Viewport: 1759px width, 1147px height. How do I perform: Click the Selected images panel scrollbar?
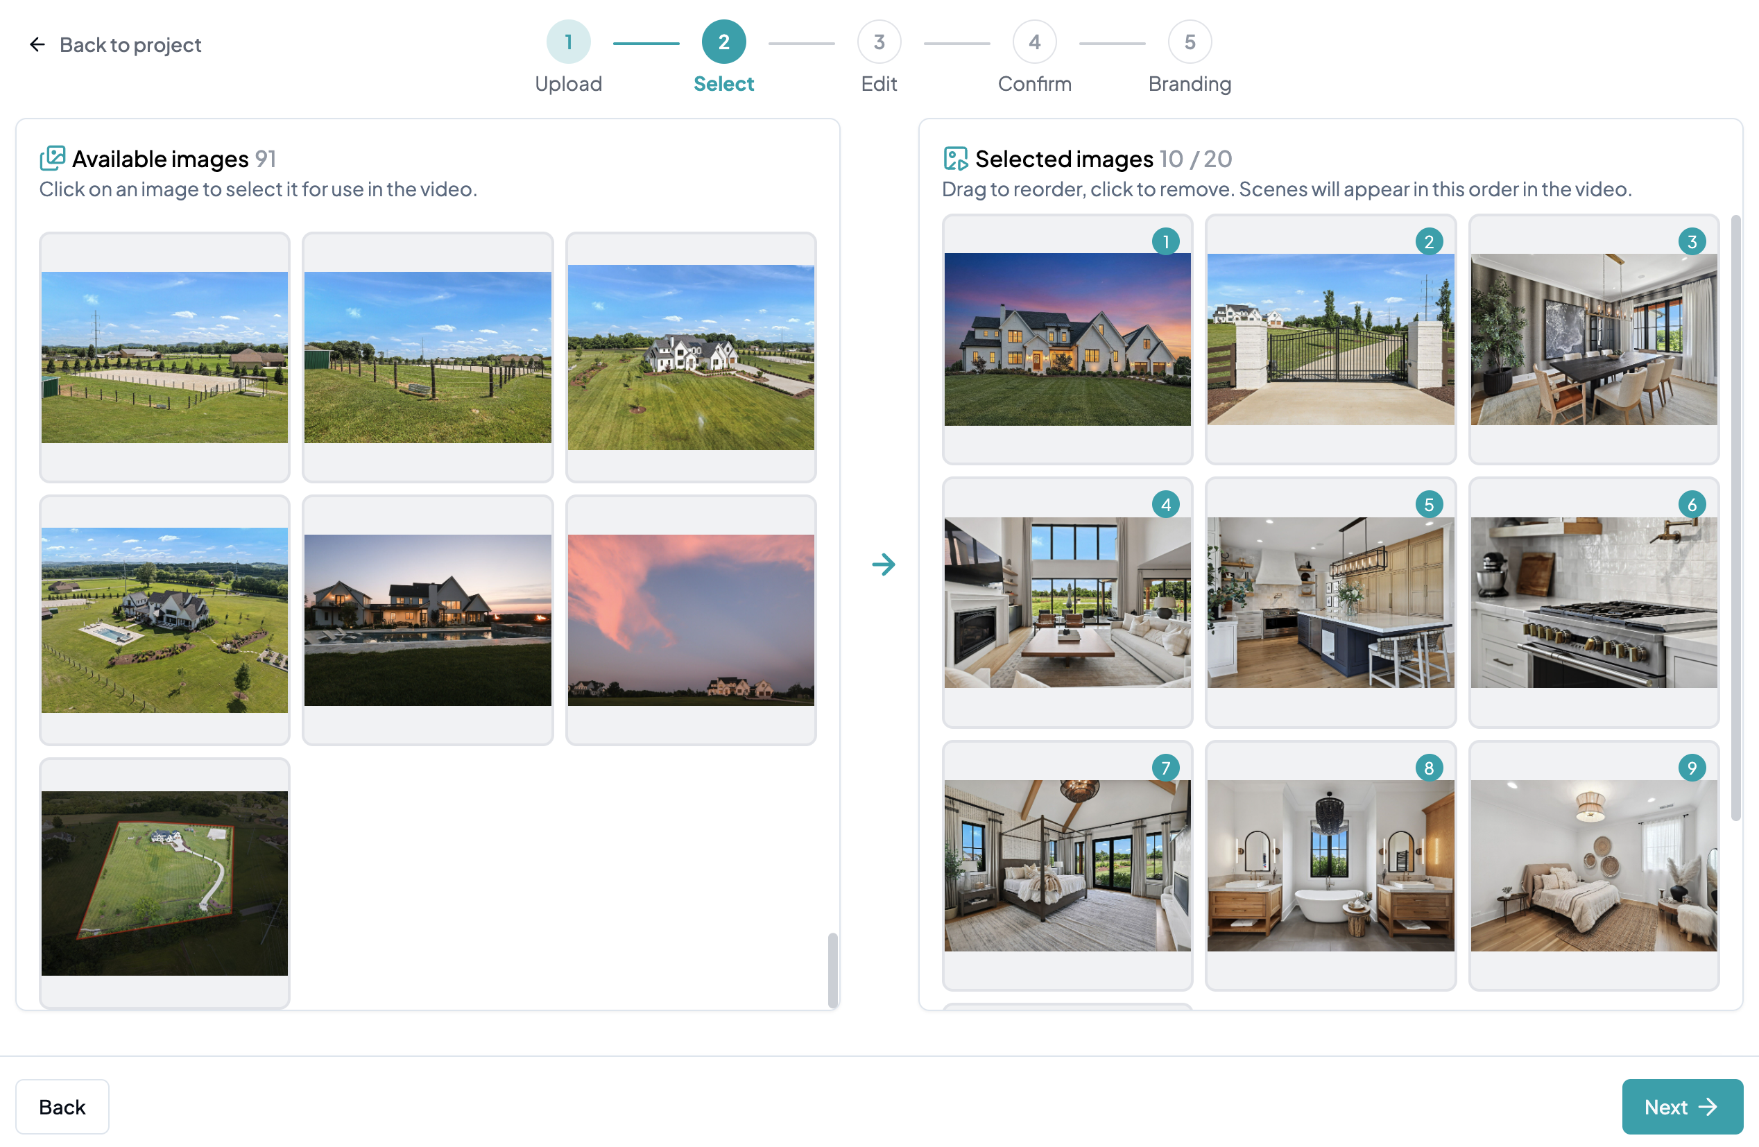pos(1735,517)
